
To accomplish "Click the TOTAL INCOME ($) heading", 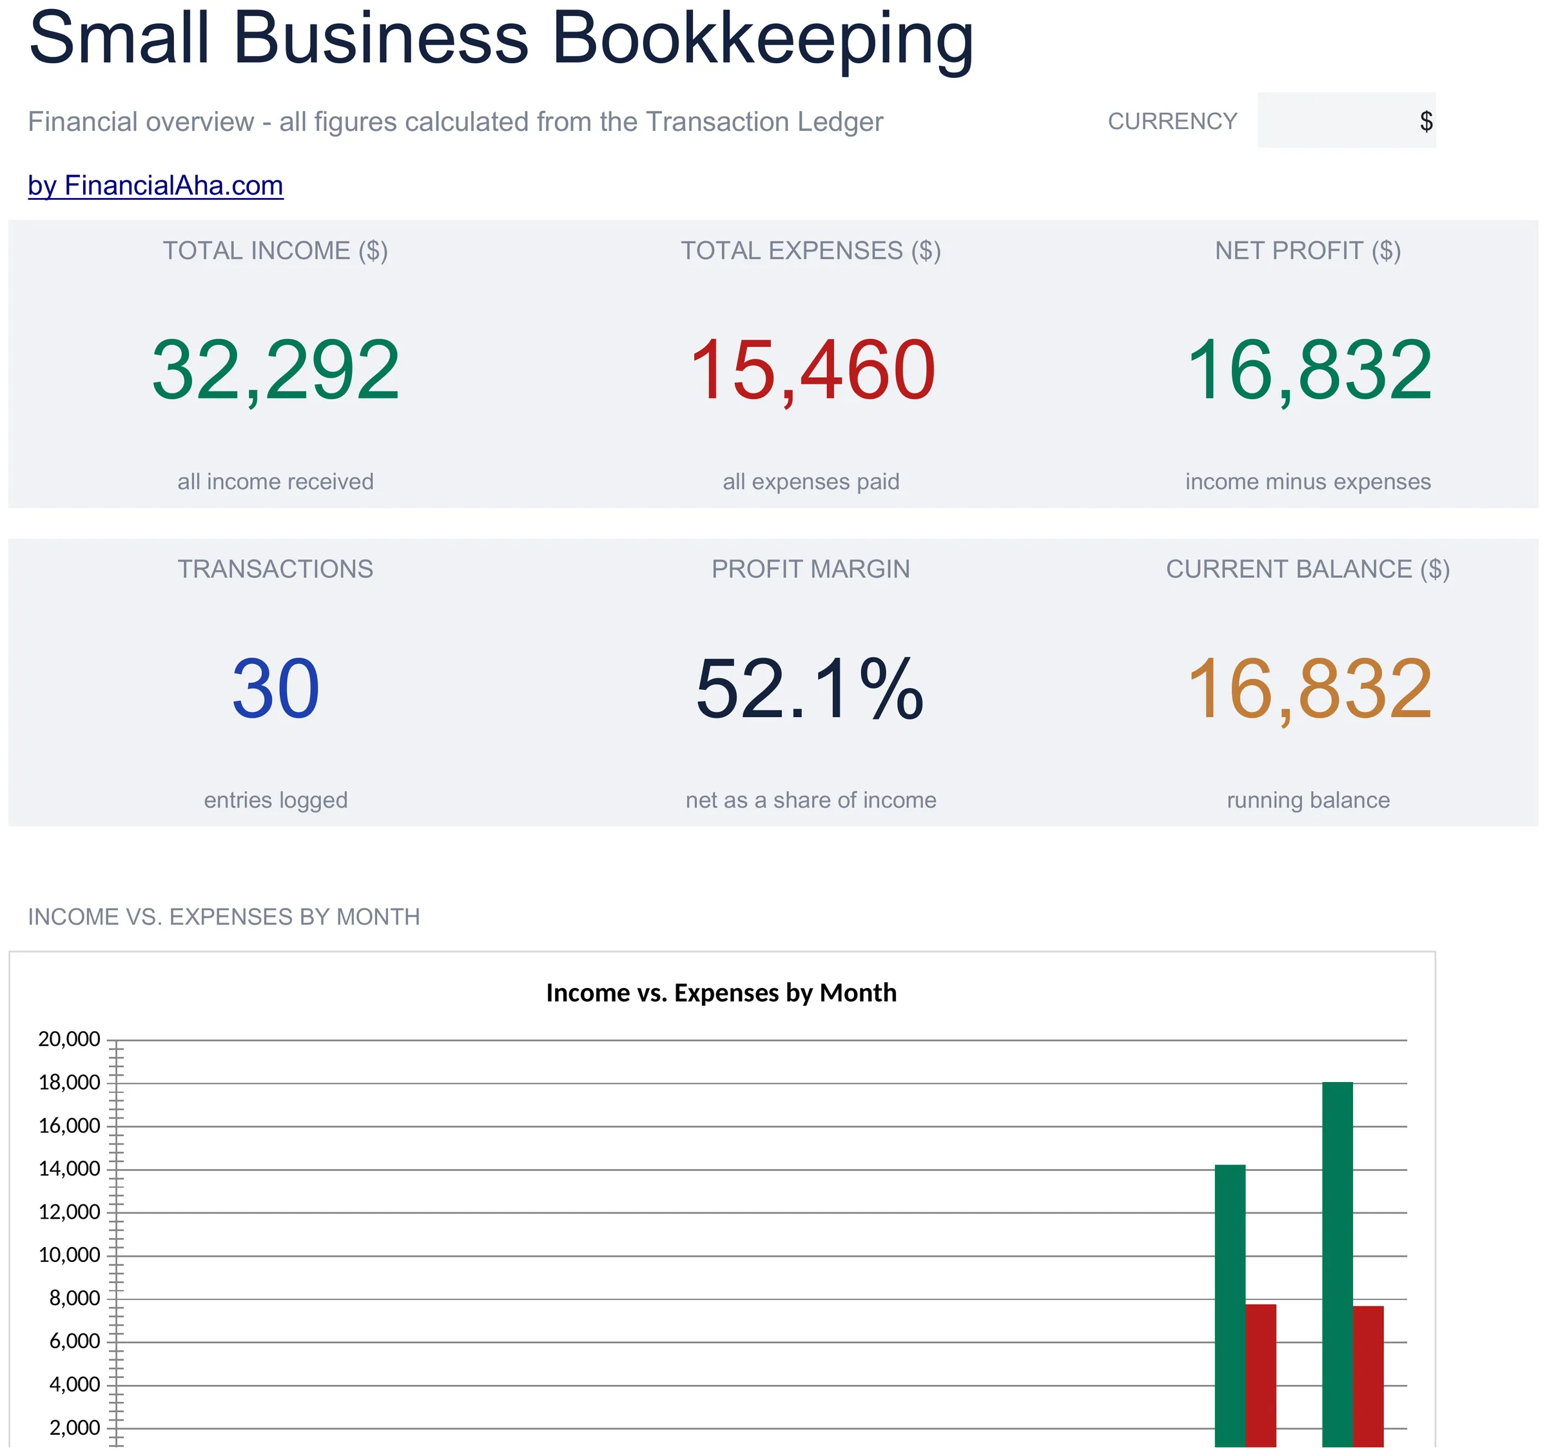I will [275, 251].
